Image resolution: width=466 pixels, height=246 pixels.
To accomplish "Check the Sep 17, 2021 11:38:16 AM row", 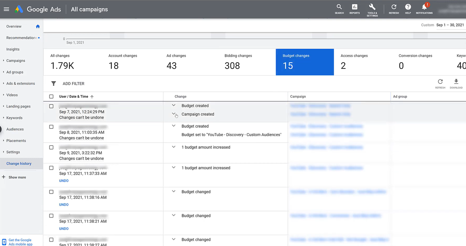I will (51, 192).
